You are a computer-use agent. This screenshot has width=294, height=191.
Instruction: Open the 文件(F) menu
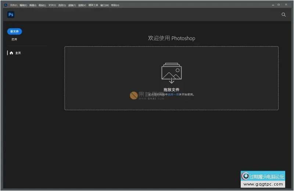(x=14, y=5)
